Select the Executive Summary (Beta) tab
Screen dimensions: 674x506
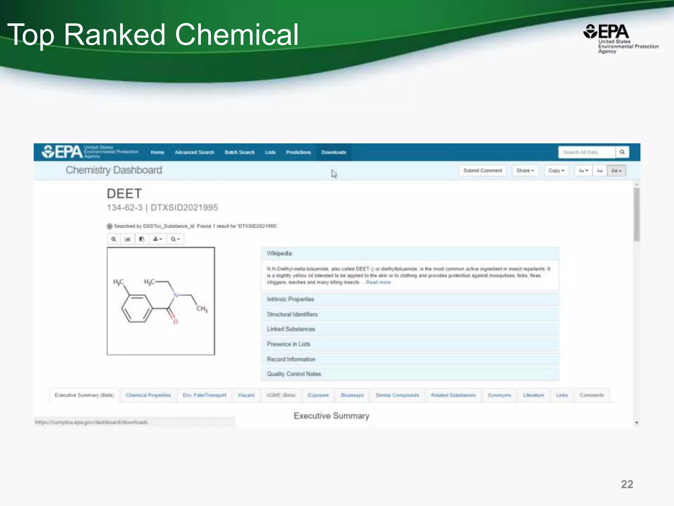84,395
